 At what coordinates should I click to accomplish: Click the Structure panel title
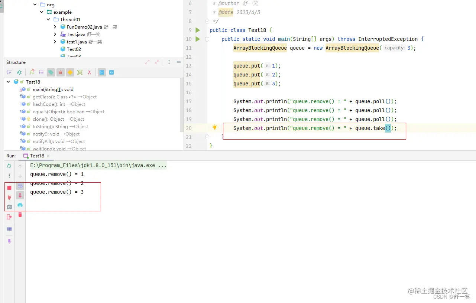tap(16, 62)
